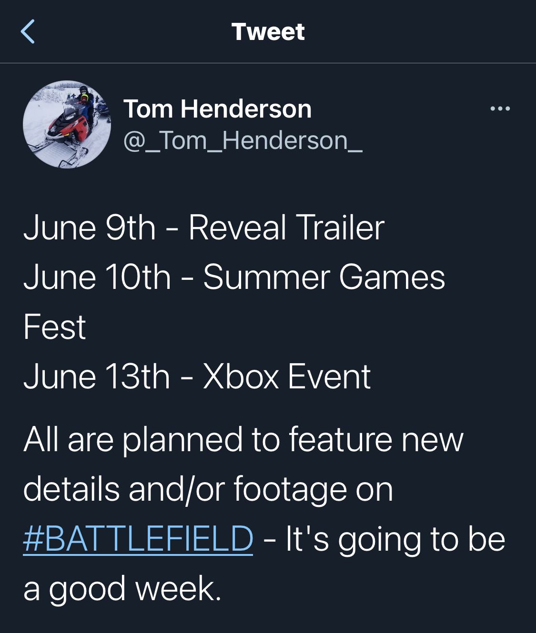Tap the details and/or footage on line
Screen dimensions: 536x633
tap(208, 489)
